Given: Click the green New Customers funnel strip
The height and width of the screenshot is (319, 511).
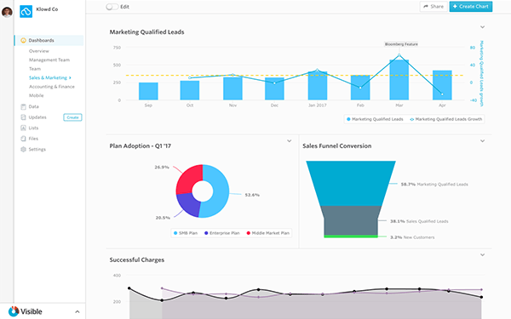Looking at the screenshot, I should click(351, 236).
